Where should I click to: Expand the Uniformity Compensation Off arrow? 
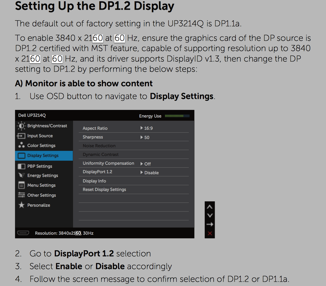pos(142,164)
